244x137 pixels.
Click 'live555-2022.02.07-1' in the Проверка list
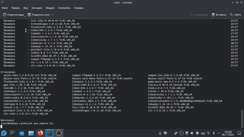(53, 56)
